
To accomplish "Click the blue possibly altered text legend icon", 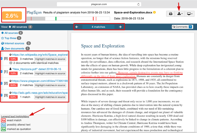I will pyautogui.click(x=3, y=125).
